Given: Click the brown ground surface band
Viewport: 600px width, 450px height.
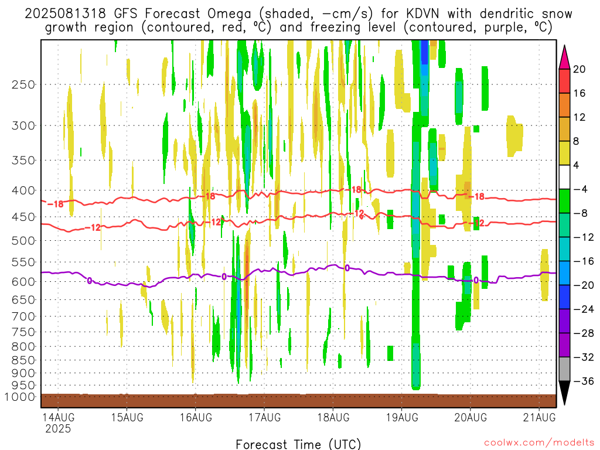Looking at the screenshot, I should pos(298,401).
